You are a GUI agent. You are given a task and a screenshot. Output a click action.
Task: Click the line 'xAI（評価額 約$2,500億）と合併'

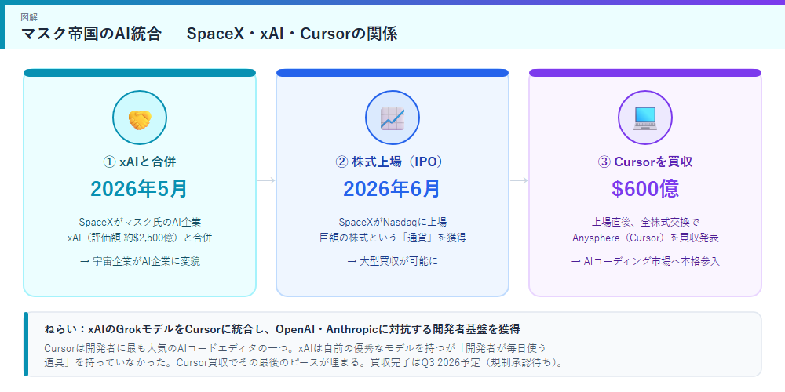140,238
